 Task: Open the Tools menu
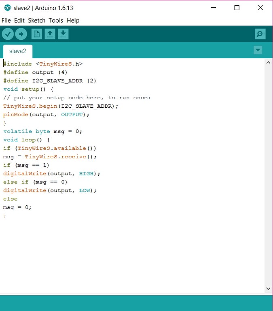(56, 20)
